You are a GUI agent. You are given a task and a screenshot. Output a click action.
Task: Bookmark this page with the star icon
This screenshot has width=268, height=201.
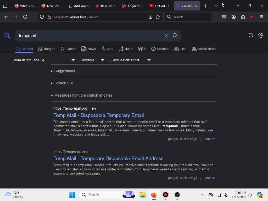point(158,17)
